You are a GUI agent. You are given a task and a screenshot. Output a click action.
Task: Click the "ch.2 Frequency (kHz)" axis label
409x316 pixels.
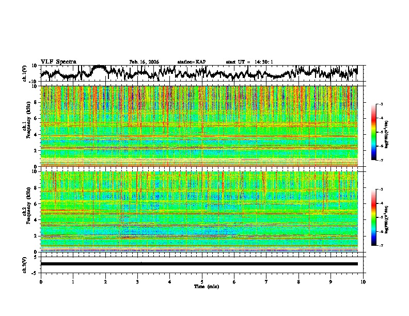[x=26, y=206]
